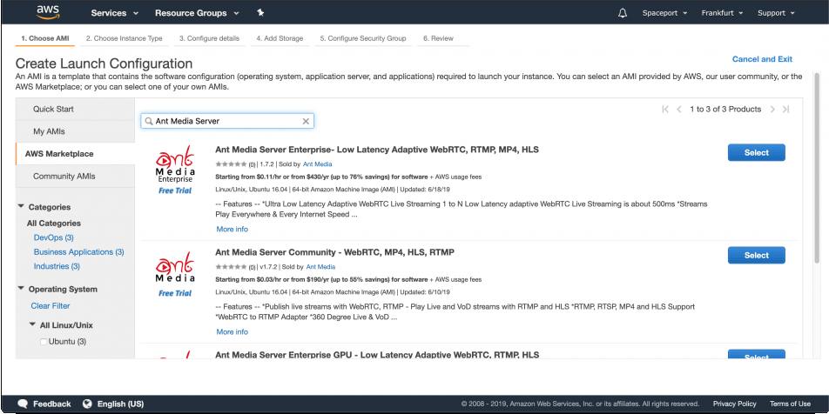
Task: Go to step 5 Configure Security Group
Action: [x=363, y=38]
